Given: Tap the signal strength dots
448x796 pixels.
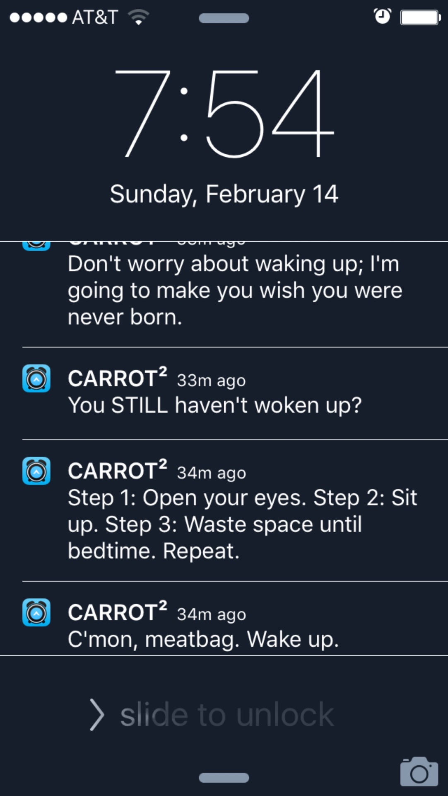Looking at the screenshot, I should pos(38,18).
